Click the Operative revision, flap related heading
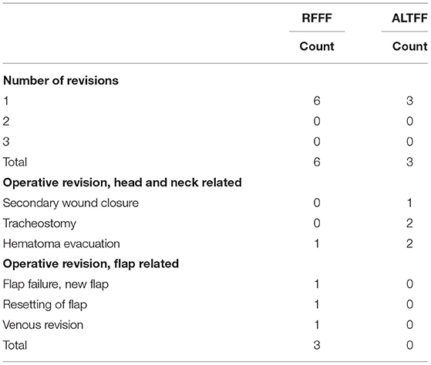Viewport: 431px width, 365px height. pos(91,263)
